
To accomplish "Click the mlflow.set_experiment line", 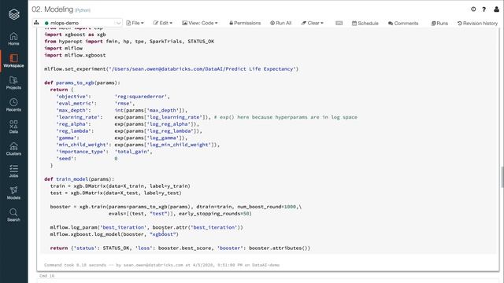I will 172,69.
